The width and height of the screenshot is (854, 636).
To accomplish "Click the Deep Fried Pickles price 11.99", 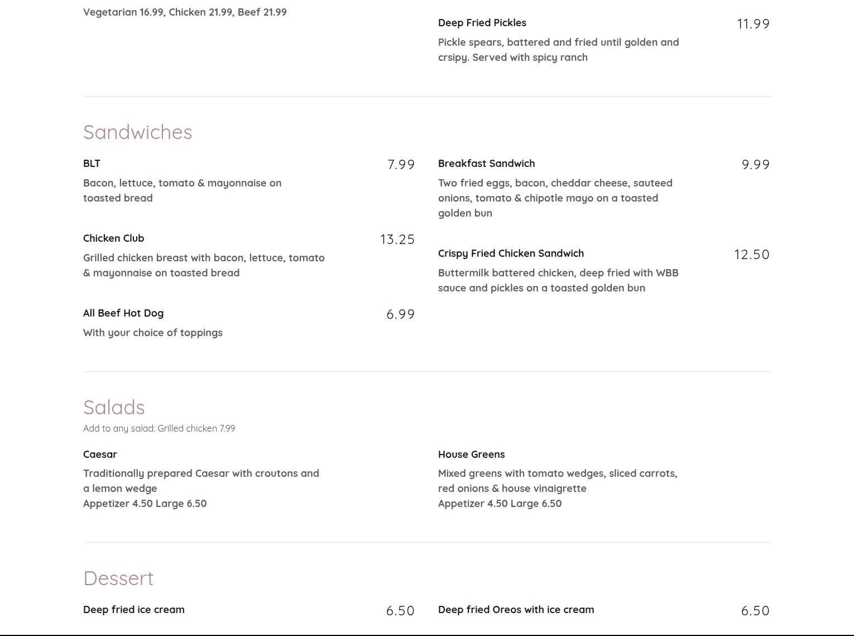I will (x=754, y=24).
